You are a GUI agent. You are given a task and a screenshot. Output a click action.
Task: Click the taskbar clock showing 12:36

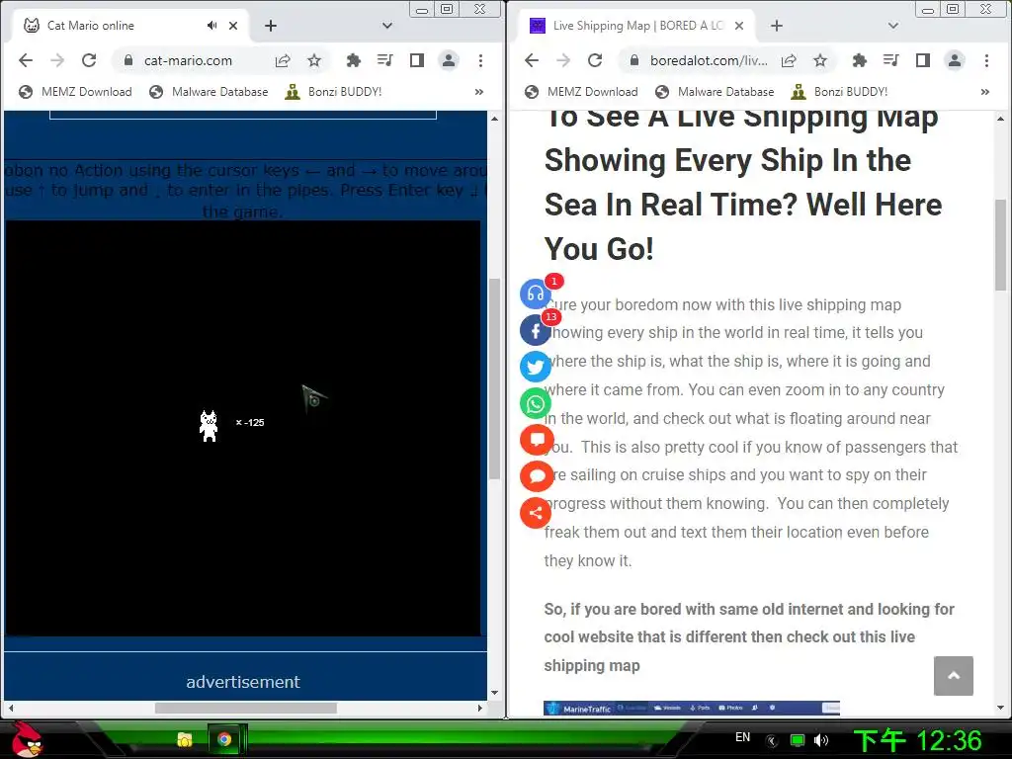coord(918,741)
